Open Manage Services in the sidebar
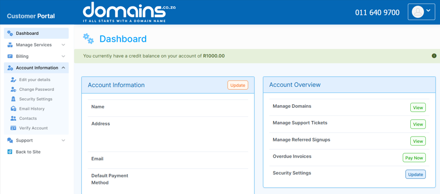This screenshot has height=194, width=440. pos(36,45)
